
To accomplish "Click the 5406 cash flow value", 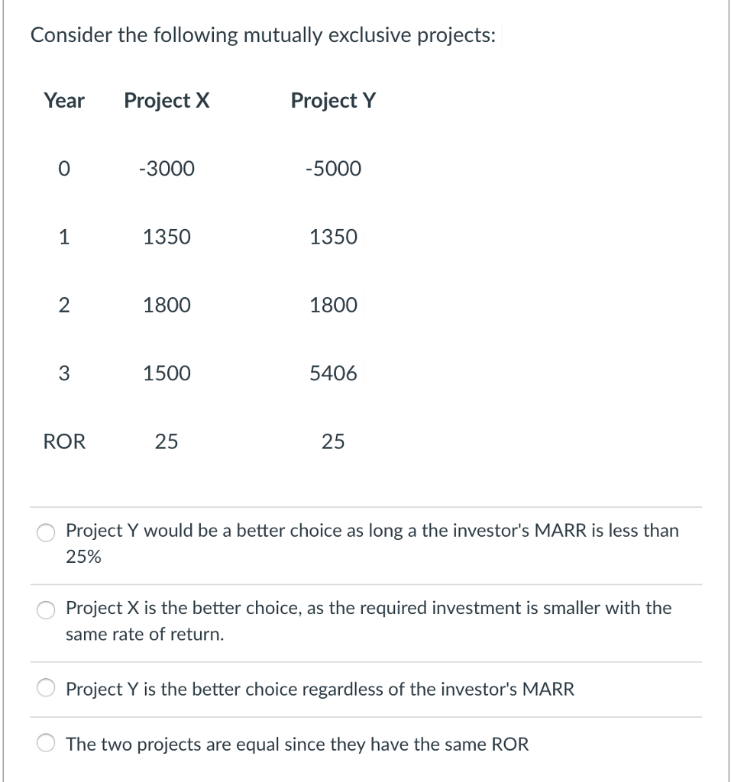I will [333, 373].
